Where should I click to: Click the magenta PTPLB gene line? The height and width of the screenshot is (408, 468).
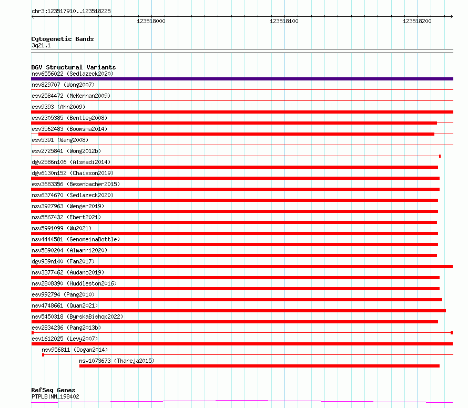point(242,401)
